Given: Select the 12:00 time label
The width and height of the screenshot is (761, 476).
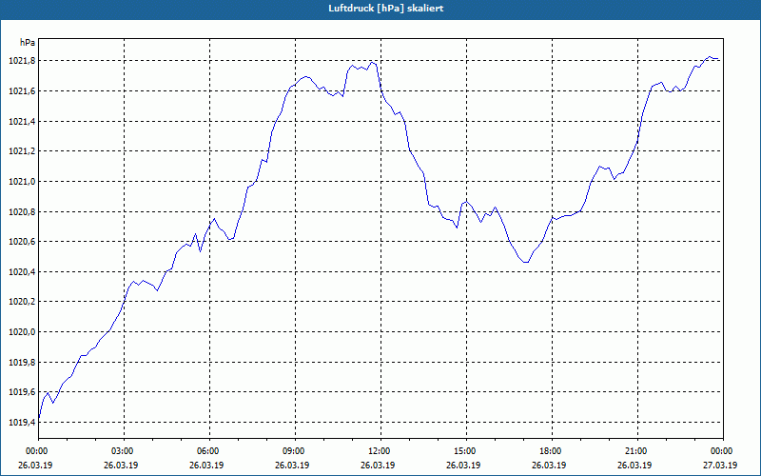Looking at the screenshot, I should [x=378, y=451].
